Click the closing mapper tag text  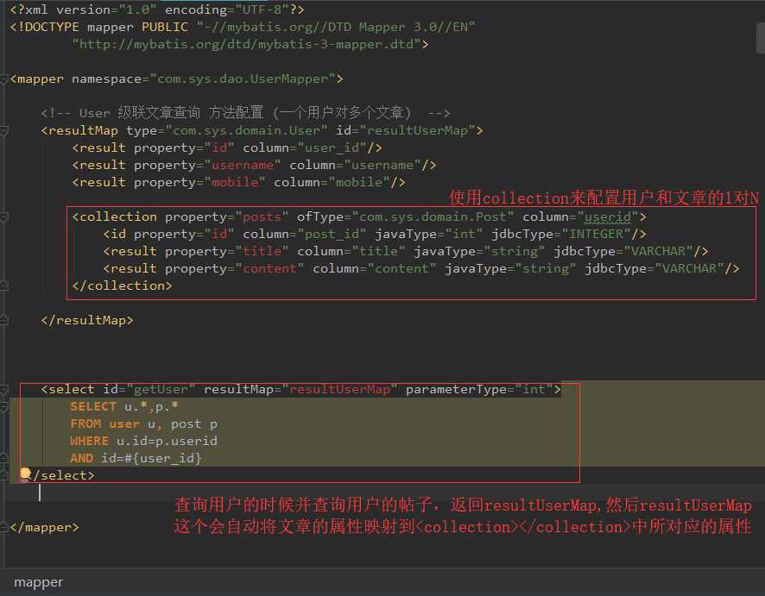[44, 528]
